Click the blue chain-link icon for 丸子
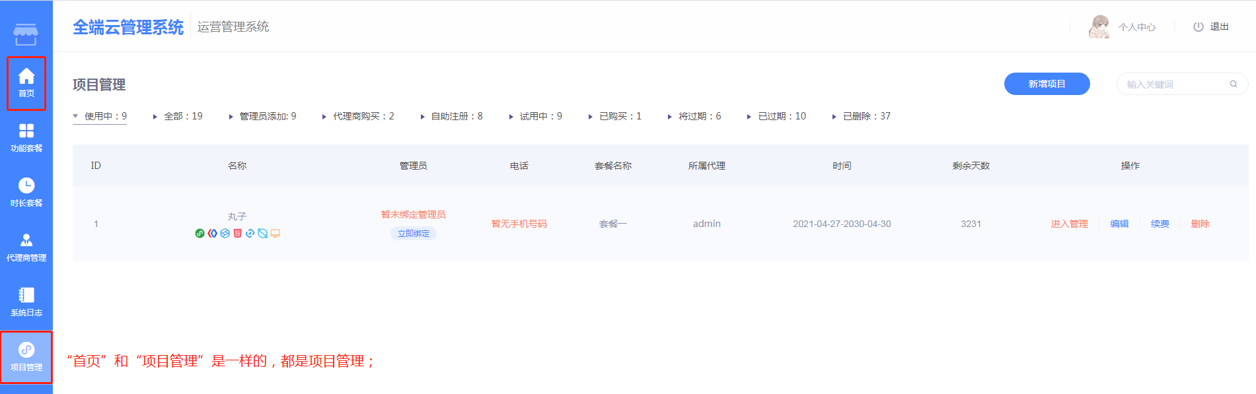Viewport: 1256px width, 394px height. [250, 233]
